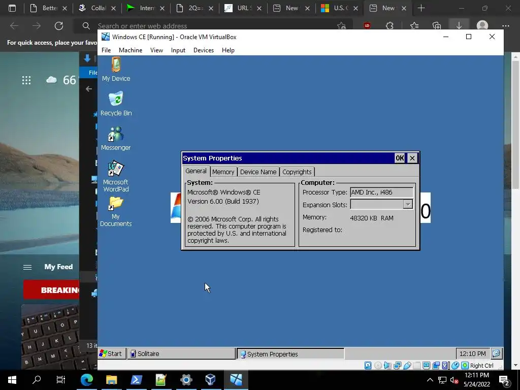Open Windows notification center

click(504, 380)
